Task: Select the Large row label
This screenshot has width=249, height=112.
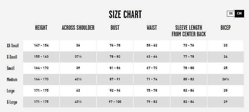Action: click(11, 91)
